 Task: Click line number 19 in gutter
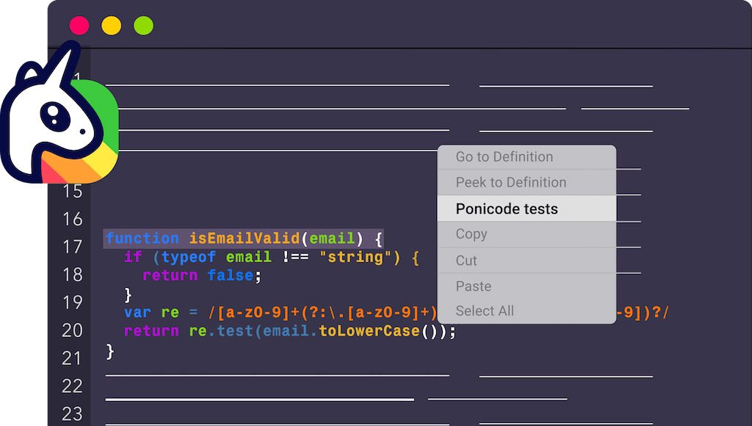pyautogui.click(x=73, y=302)
